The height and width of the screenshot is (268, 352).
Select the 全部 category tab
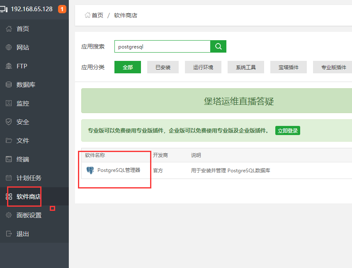pos(128,67)
